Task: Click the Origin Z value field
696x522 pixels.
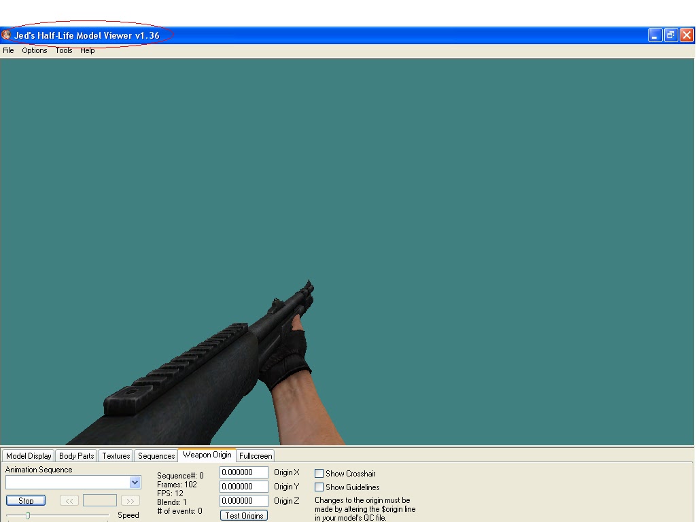Action: 244,501
